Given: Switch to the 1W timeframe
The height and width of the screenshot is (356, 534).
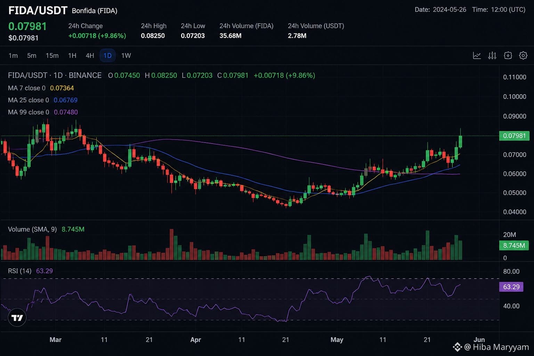Looking at the screenshot, I should tap(126, 56).
